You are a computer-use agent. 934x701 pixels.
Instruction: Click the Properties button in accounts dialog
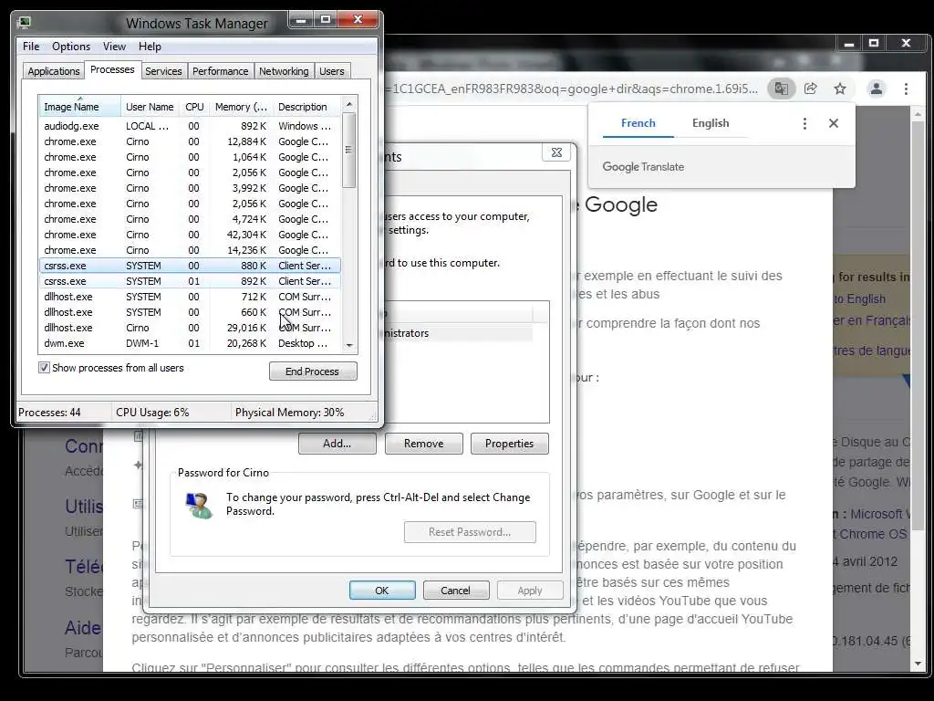click(509, 444)
